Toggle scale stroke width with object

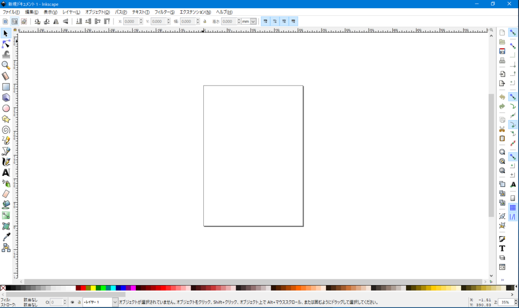(266, 21)
